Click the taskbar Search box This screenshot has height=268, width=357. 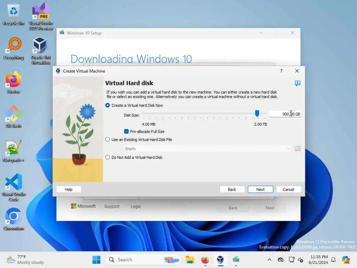(x=143, y=260)
